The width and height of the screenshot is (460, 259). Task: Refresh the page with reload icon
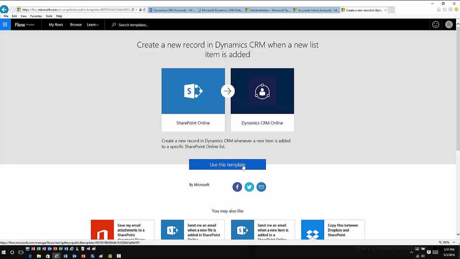tap(144, 10)
